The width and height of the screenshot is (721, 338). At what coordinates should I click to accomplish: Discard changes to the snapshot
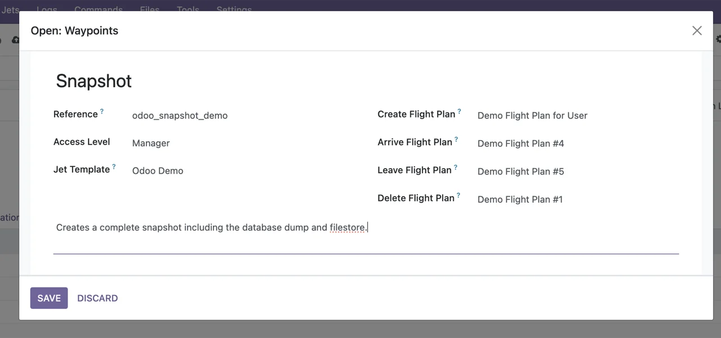tap(97, 298)
